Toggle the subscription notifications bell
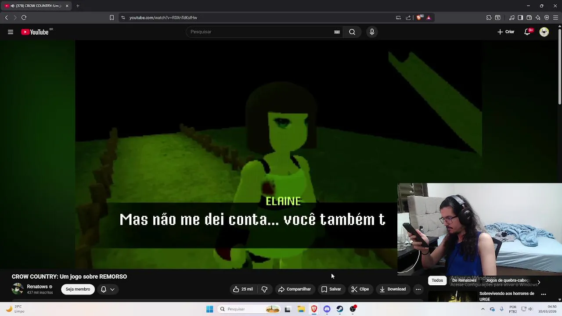The width and height of the screenshot is (562, 316). 104,289
